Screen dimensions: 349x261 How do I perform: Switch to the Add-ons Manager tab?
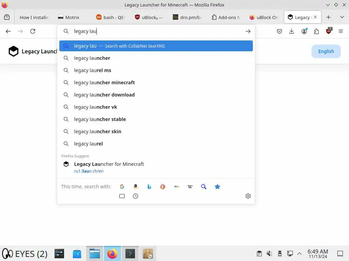pos(226,17)
